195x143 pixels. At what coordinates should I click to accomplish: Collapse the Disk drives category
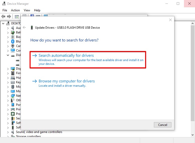coord(8,55)
